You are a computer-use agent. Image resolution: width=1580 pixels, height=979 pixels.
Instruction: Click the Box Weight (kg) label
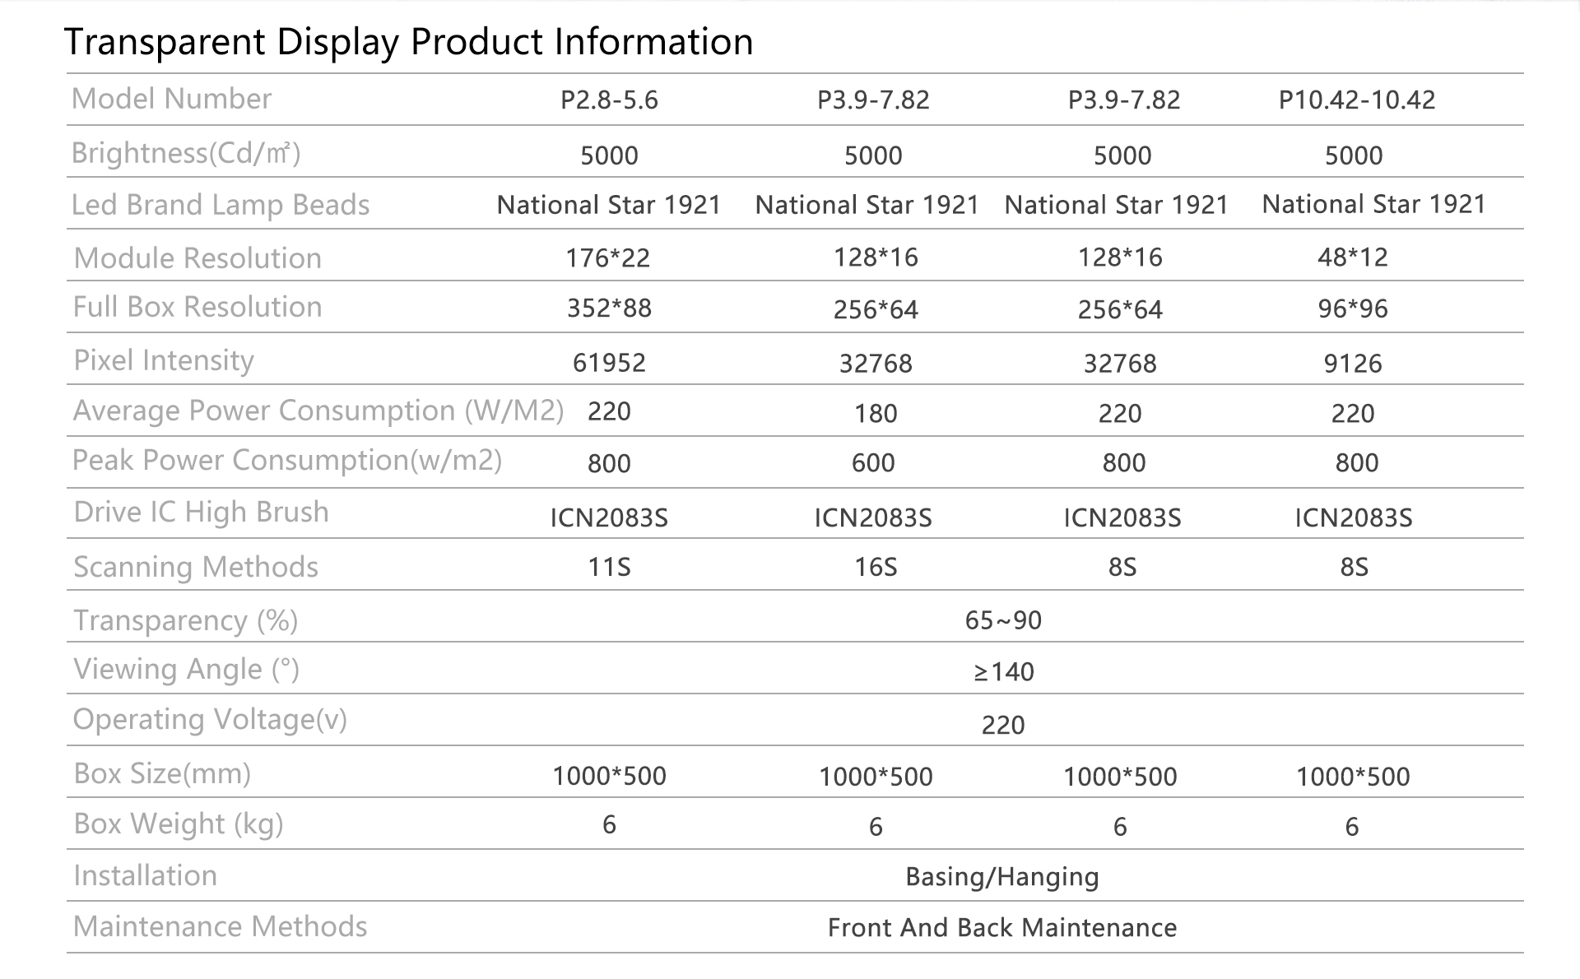click(179, 824)
